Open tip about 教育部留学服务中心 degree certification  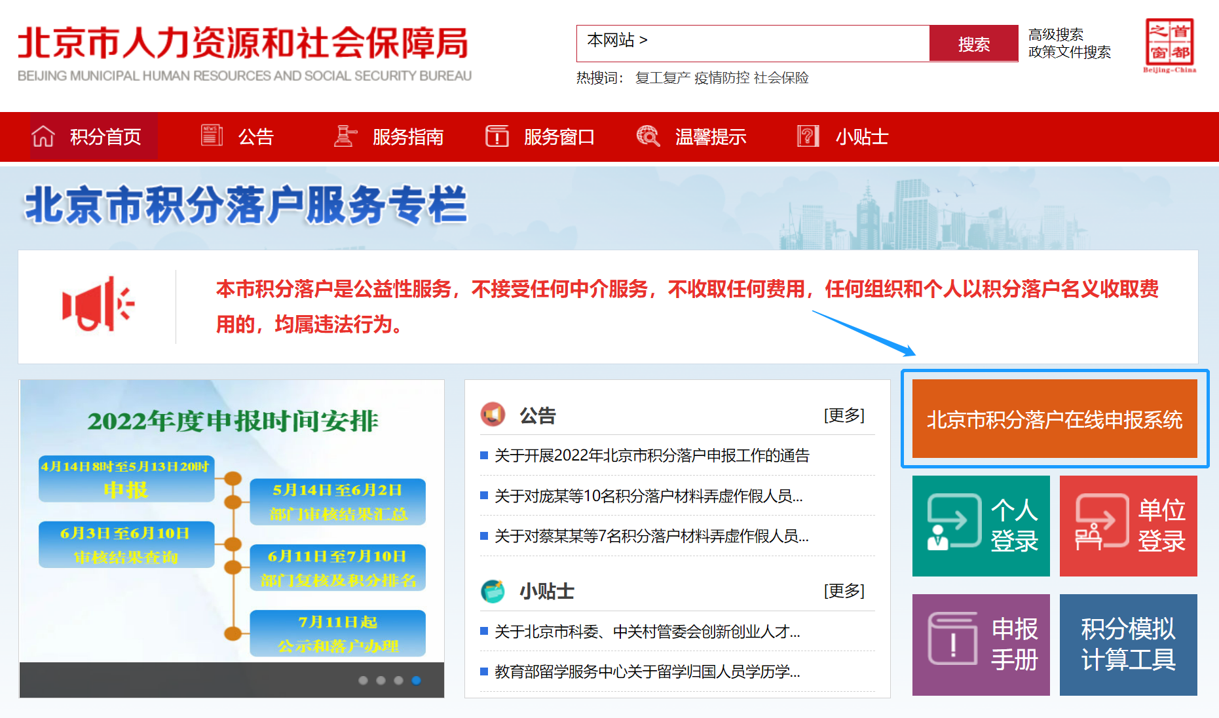pos(647,671)
